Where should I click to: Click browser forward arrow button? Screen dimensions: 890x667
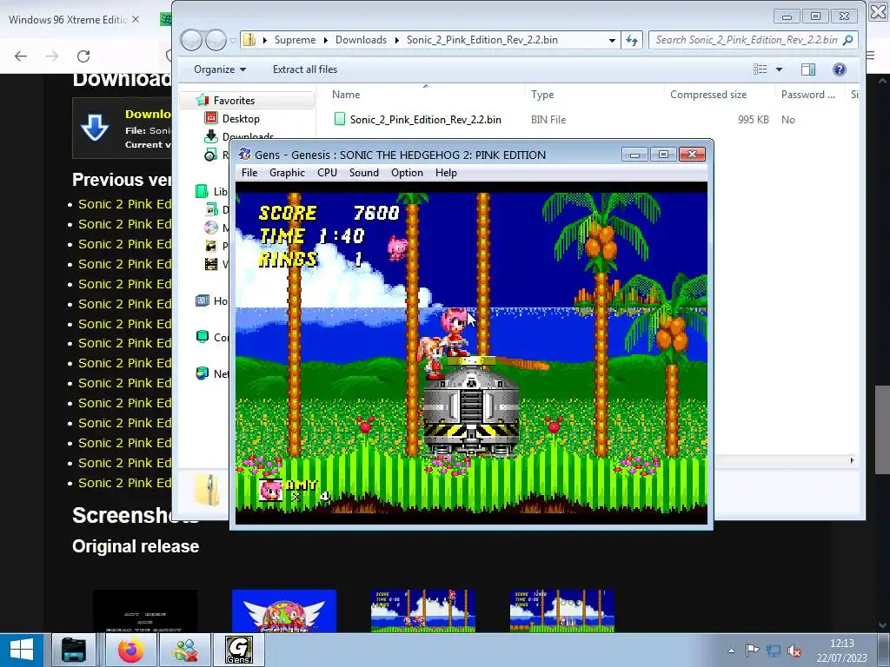[x=51, y=56]
